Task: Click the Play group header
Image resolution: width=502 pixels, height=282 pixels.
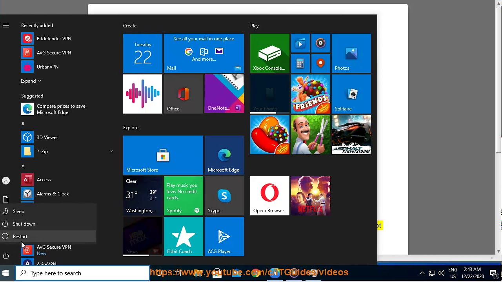Action: point(255,26)
